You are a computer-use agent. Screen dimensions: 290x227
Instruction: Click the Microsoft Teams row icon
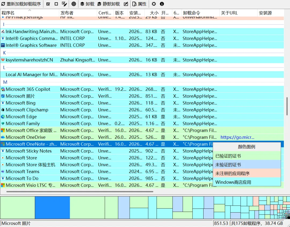coord(3,172)
